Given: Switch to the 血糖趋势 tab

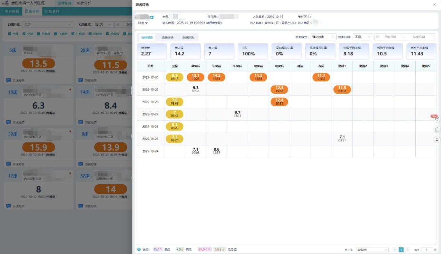Looking at the screenshot, I should coord(187,37).
